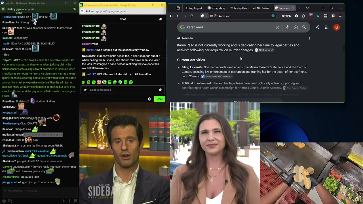Open the extensions puzzle icon
Viewport: 363px width, 204px height.
[303, 16]
